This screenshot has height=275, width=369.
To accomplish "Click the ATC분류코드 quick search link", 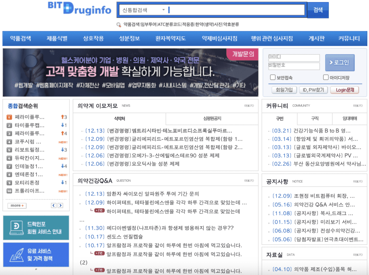I will point(169,24).
